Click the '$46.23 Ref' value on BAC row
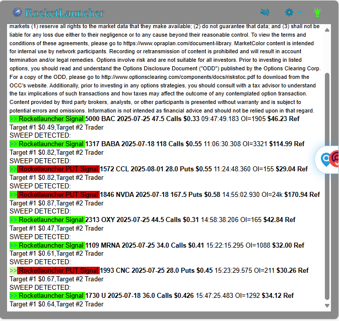339x321 pixels. [x=284, y=119]
